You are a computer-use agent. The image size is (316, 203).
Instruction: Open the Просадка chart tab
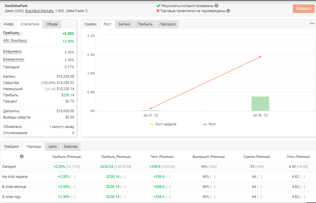pyautogui.click(x=167, y=24)
